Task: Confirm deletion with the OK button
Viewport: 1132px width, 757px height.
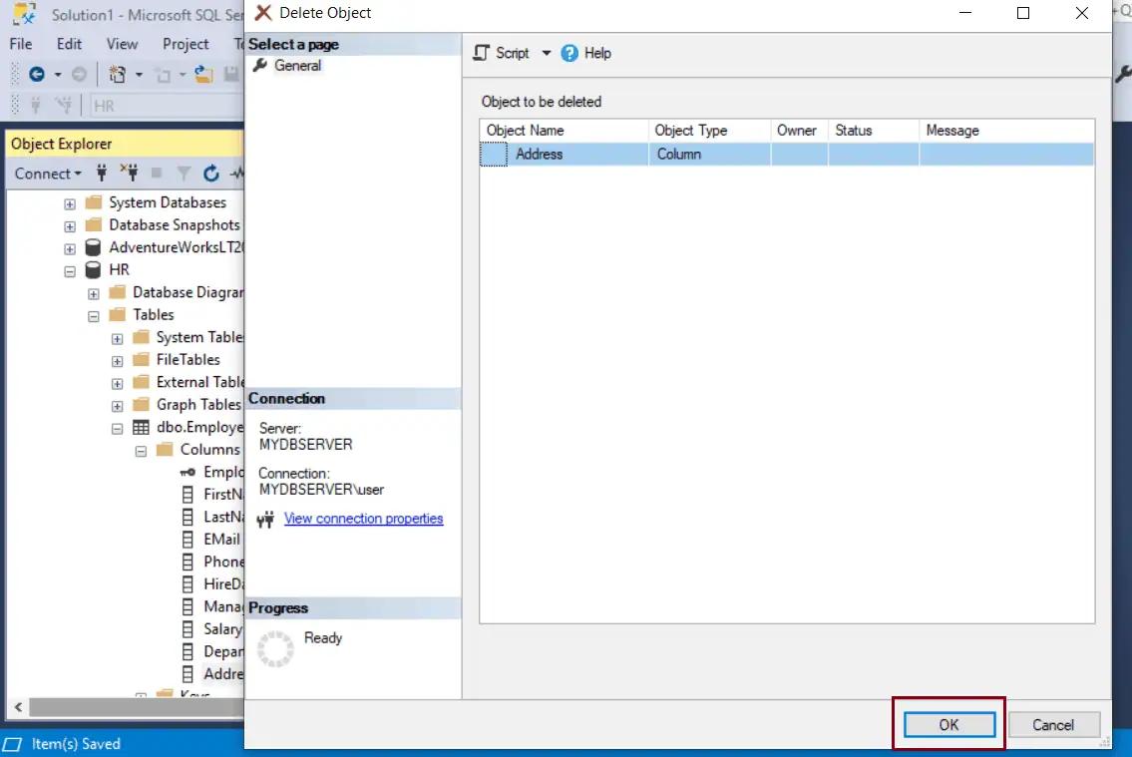Action: [x=946, y=725]
